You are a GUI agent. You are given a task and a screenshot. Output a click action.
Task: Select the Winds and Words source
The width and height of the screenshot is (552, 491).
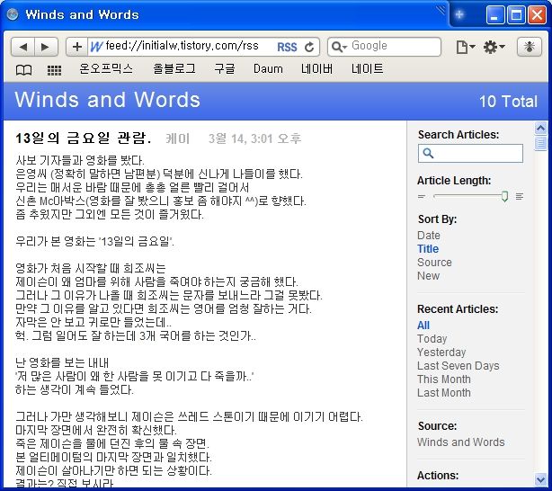coord(461,442)
